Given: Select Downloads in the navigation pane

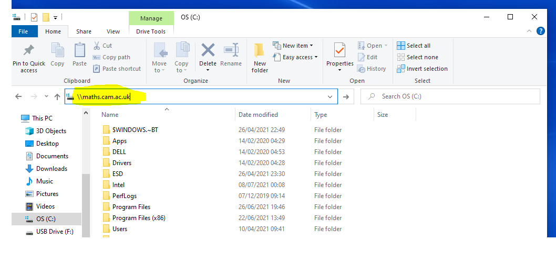Looking at the screenshot, I should (52, 169).
